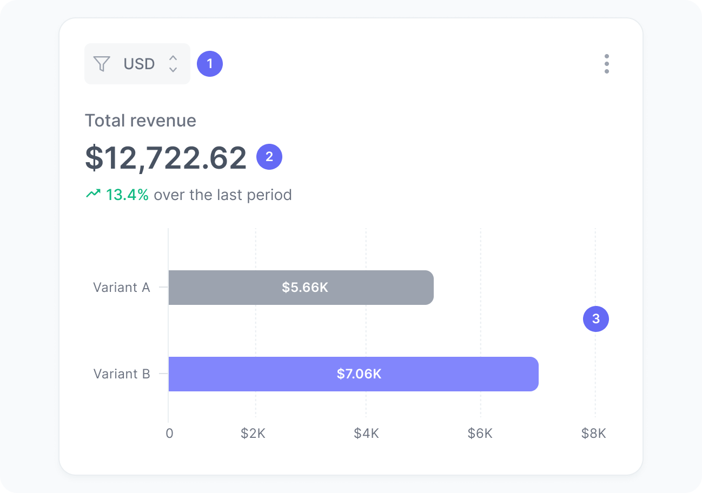
Task: Click the Variant A axis label
Action: [x=121, y=288]
